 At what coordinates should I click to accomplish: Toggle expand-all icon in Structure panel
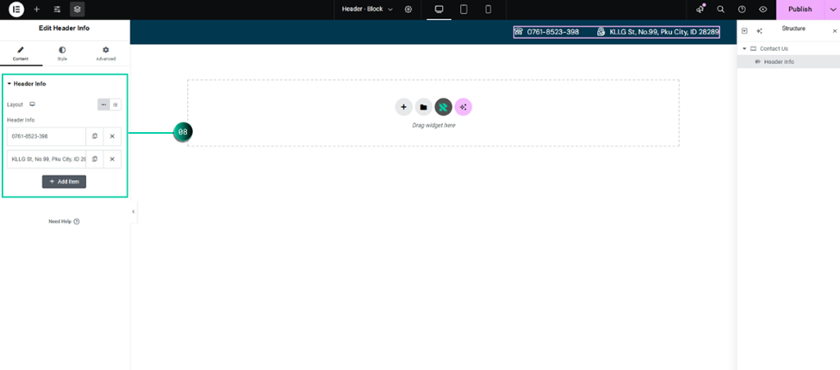[x=744, y=30]
